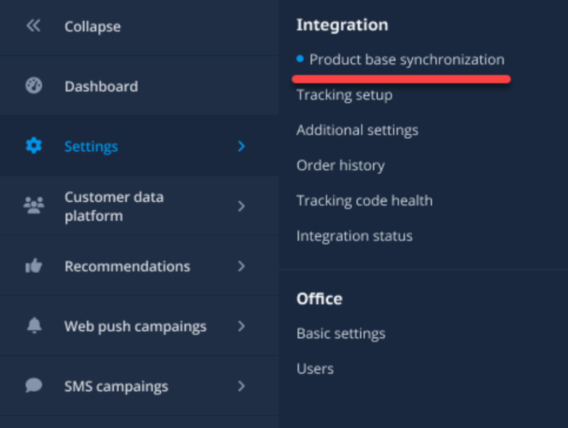Click the SMS campaigns speech bubble icon
The width and height of the screenshot is (568, 428).
tap(34, 386)
